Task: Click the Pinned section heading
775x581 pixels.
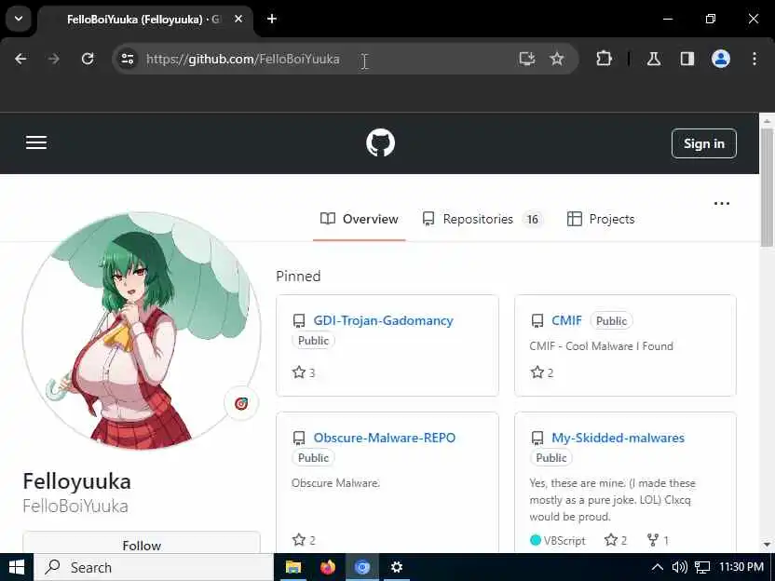Action: [298, 277]
